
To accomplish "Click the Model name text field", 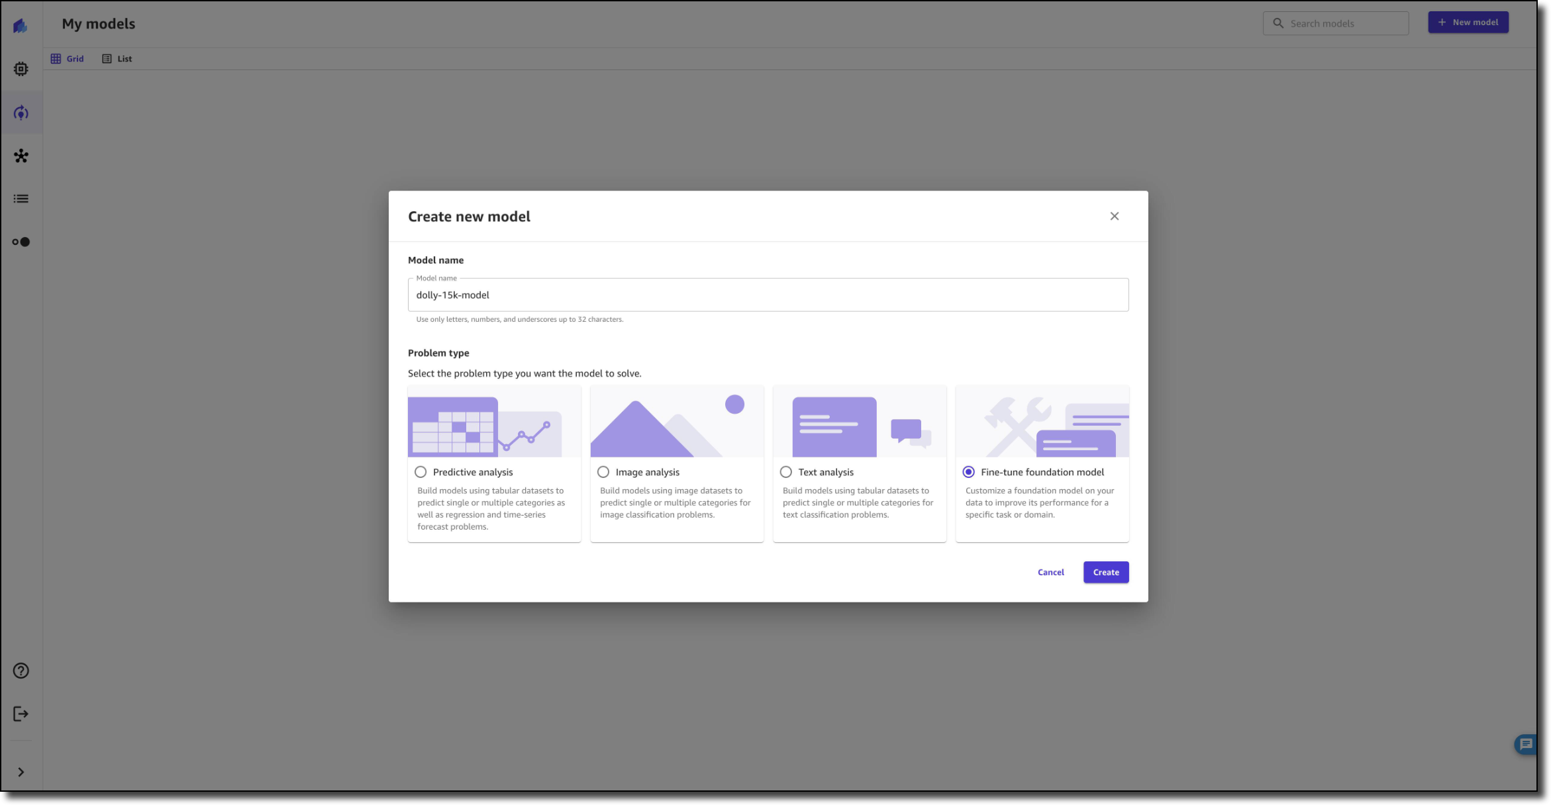I will (768, 295).
